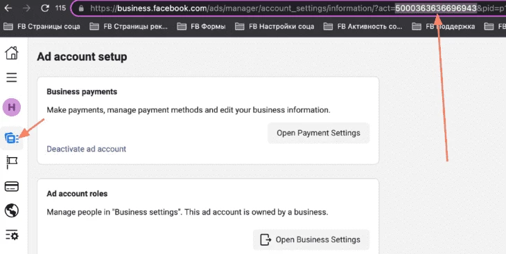Click the address bar URL field

pyautogui.click(x=288, y=8)
